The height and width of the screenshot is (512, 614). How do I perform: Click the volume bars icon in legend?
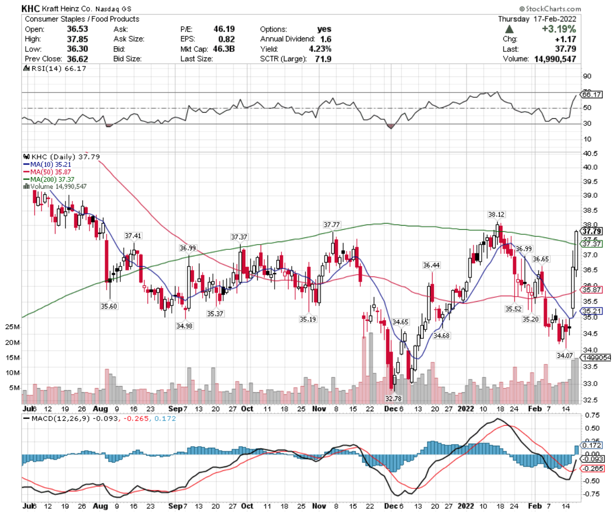click(26, 186)
